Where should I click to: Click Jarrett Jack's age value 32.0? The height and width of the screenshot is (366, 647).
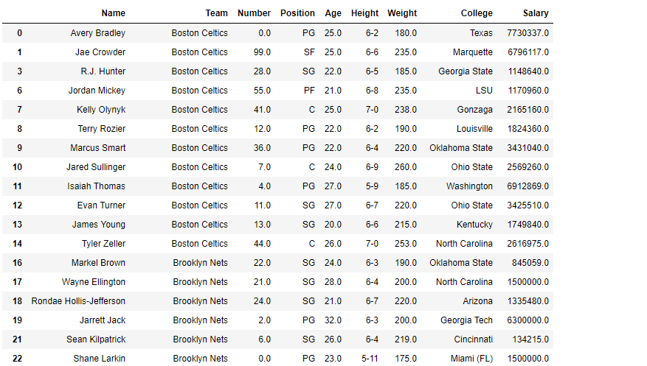click(x=333, y=320)
